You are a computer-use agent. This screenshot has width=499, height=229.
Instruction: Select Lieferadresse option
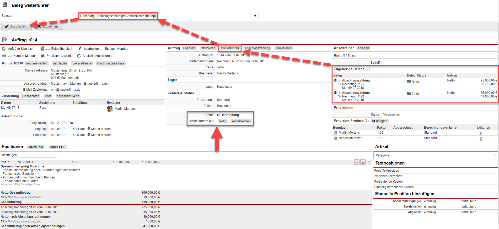[x=82, y=63]
